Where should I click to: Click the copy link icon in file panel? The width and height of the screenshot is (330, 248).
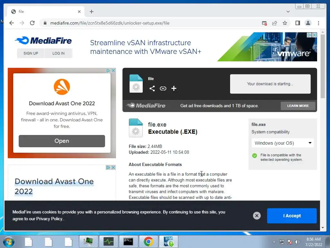click(x=163, y=88)
